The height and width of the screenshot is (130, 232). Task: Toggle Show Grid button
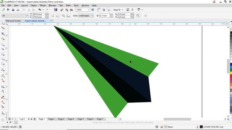(x=104, y=10)
